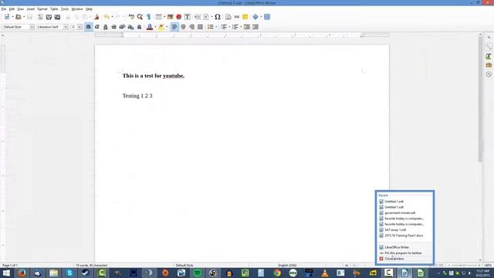Undo the last action

click(107, 17)
